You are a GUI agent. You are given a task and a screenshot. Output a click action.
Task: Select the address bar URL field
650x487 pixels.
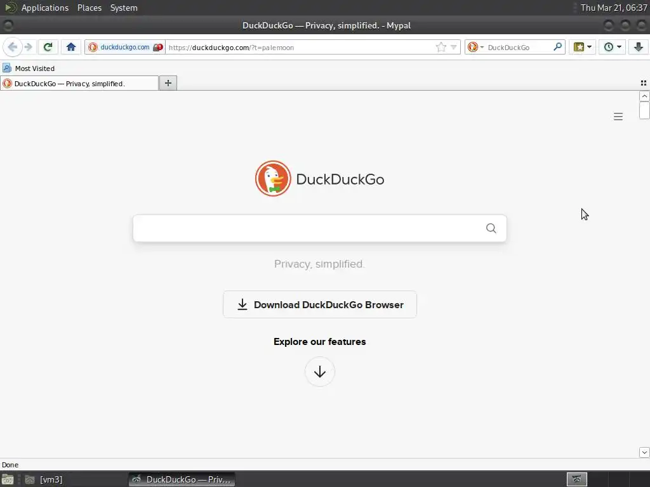coord(300,47)
